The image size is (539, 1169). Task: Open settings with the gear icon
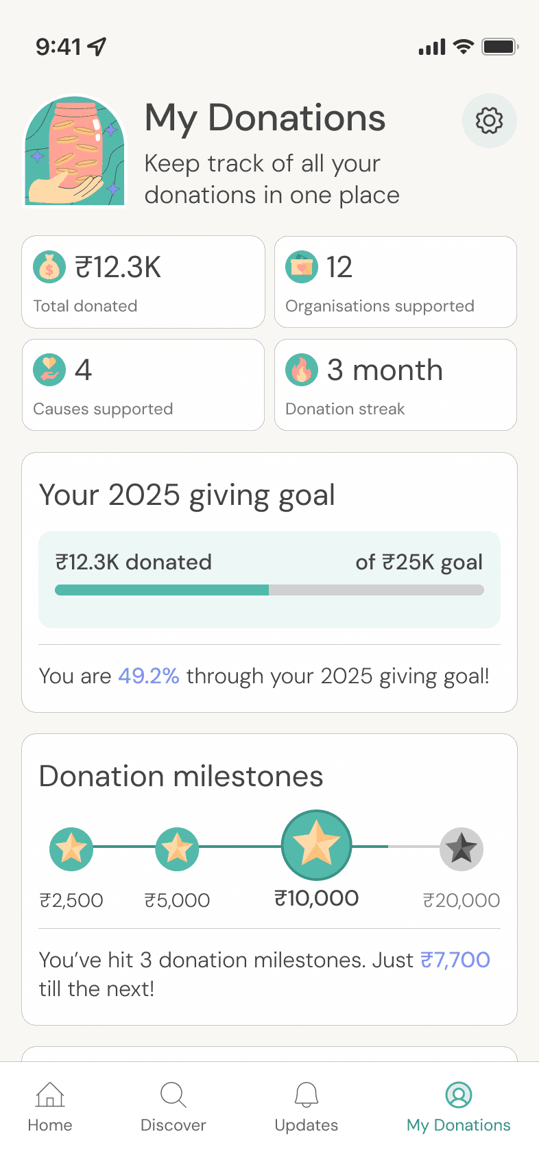[x=489, y=121]
